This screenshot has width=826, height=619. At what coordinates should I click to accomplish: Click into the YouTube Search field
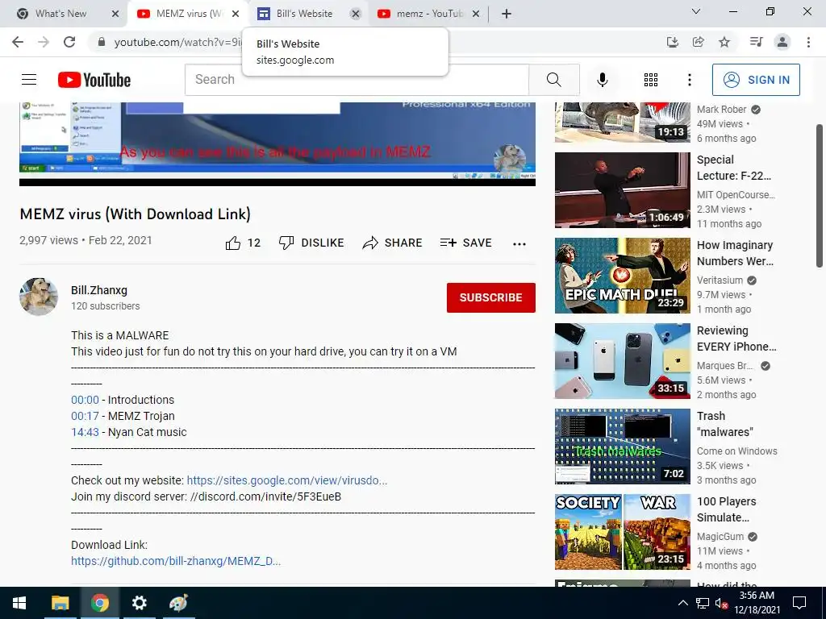[x=357, y=80]
